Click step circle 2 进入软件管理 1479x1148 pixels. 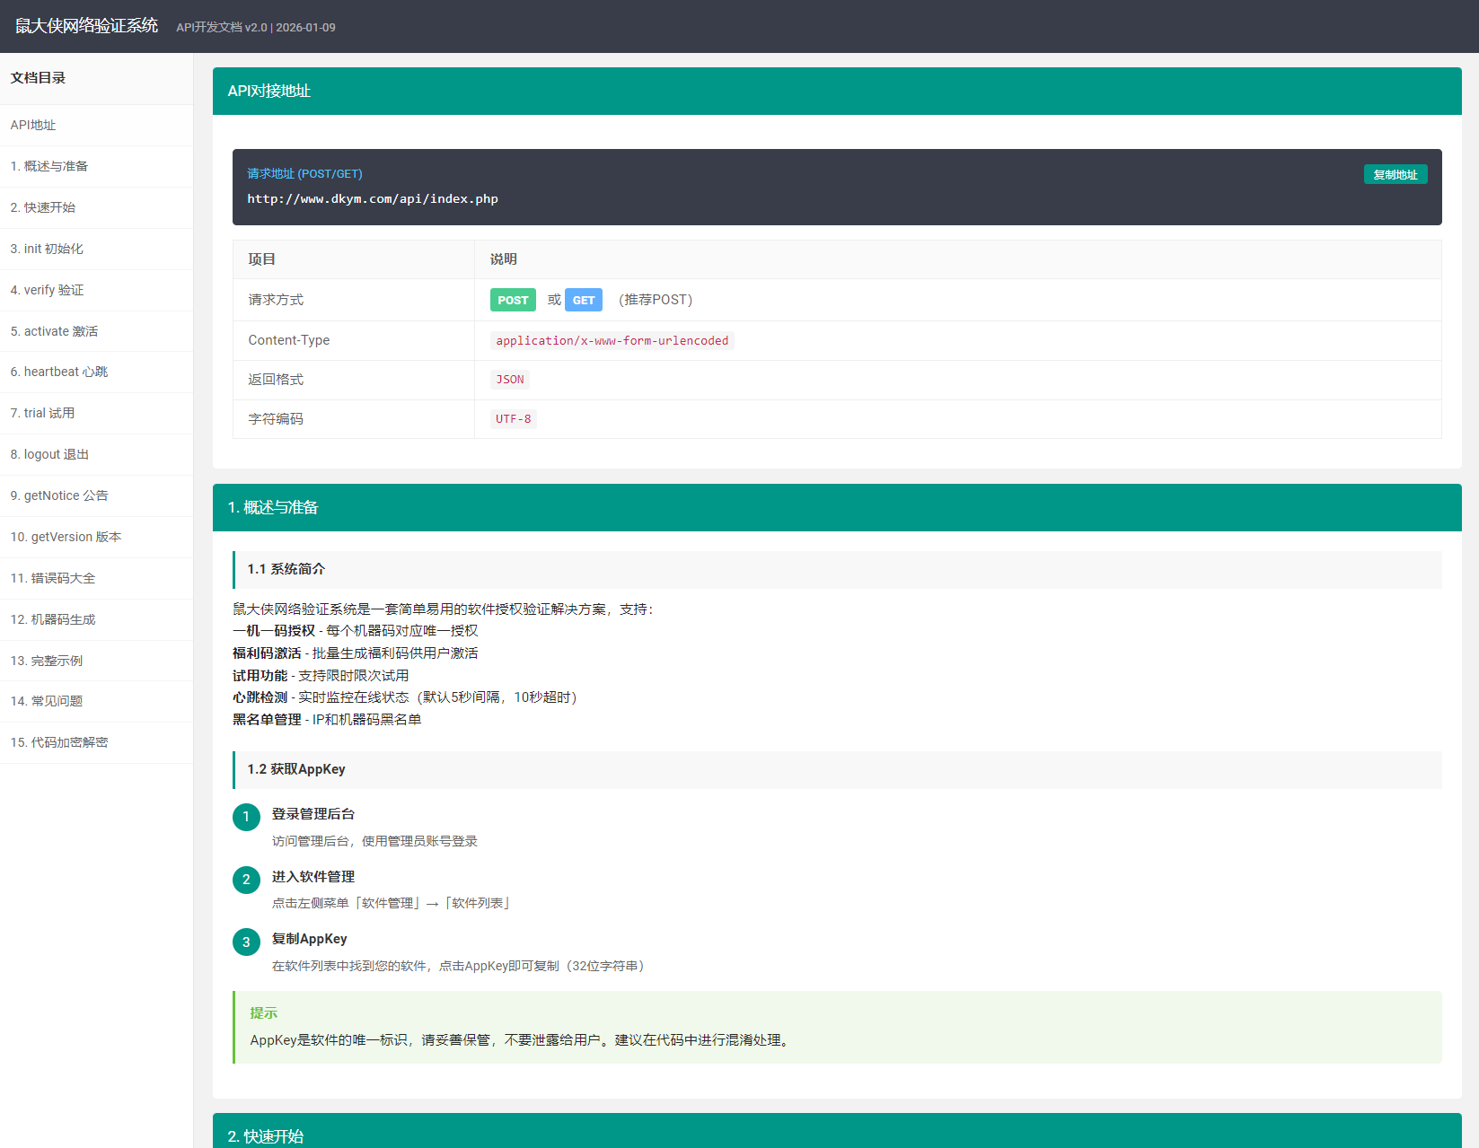coord(246,880)
